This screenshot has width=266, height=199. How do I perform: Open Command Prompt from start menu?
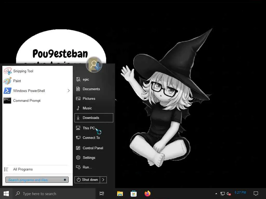(37, 101)
